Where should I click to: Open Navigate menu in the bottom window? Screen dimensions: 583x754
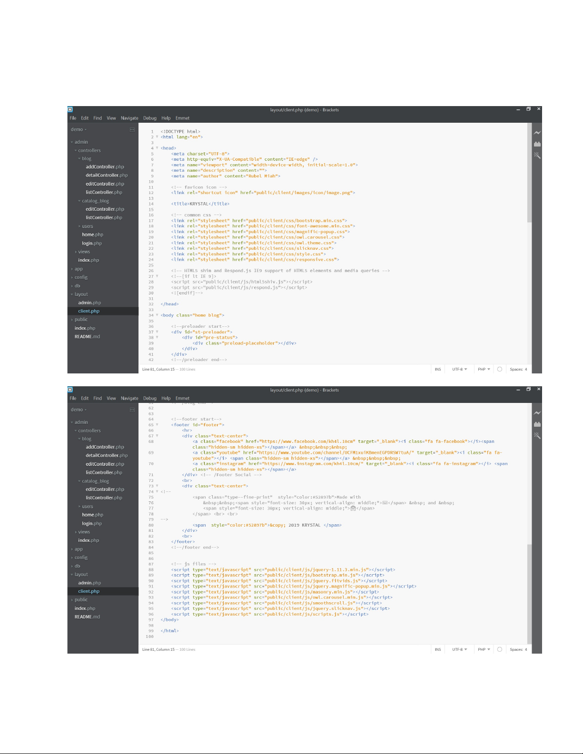(129, 398)
